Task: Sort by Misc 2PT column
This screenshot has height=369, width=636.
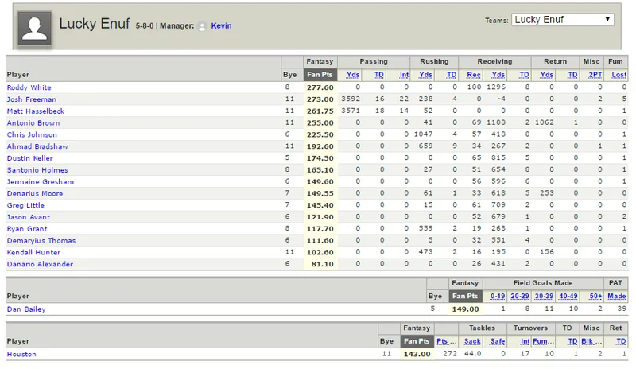Action: coord(595,74)
